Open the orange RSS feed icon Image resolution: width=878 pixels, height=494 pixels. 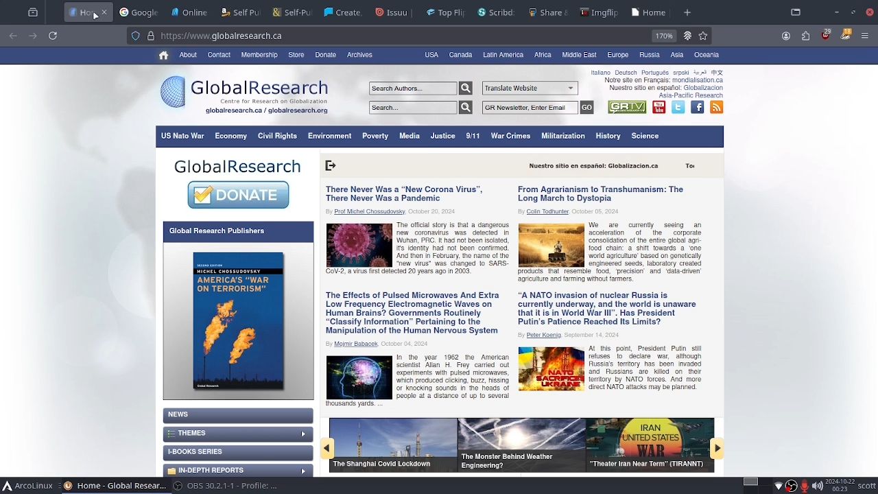pos(716,107)
